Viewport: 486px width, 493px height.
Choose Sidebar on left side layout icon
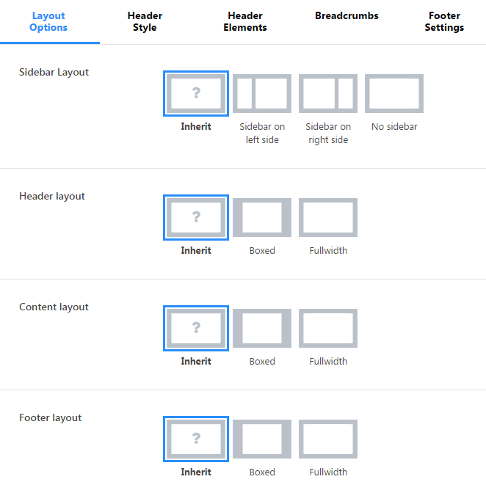(262, 93)
